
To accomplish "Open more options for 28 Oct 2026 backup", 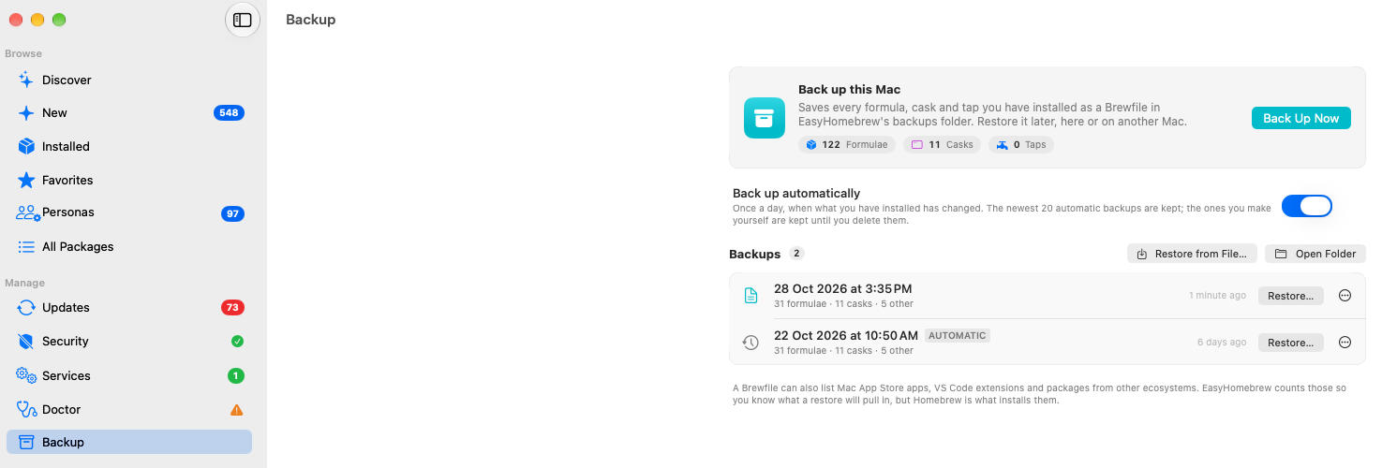I will (x=1345, y=296).
